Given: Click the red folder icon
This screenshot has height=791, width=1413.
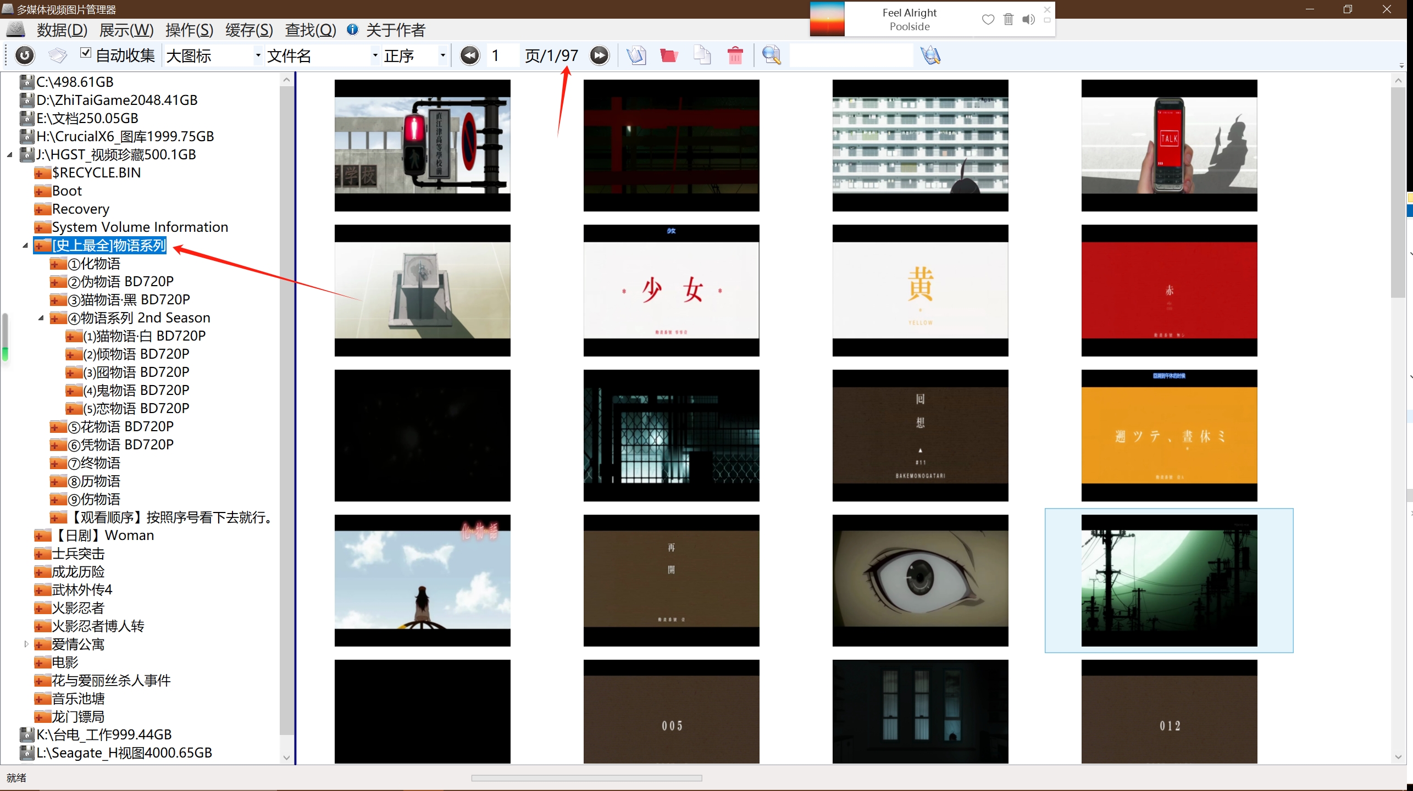Looking at the screenshot, I should tap(669, 55).
